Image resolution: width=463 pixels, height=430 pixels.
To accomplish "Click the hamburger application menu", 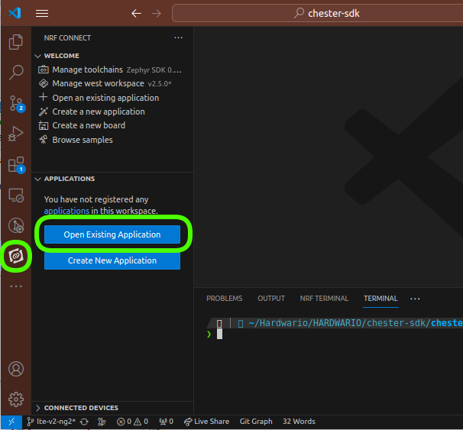I will tap(42, 14).
